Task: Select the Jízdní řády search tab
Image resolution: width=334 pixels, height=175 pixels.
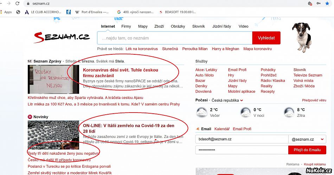Action: [x=221, y=26]
